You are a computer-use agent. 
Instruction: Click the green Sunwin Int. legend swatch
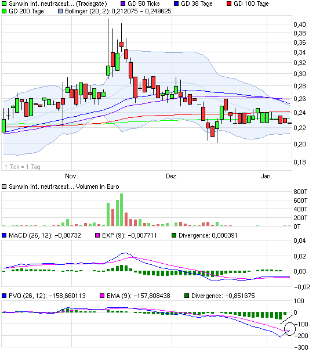pyautogui.click(x=4, y=3)
